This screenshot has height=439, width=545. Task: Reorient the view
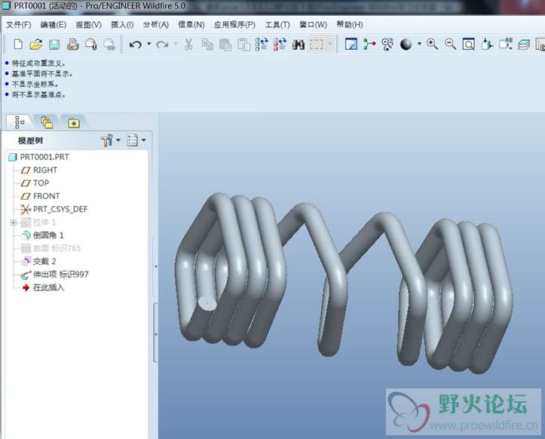[x=487, y=45]
